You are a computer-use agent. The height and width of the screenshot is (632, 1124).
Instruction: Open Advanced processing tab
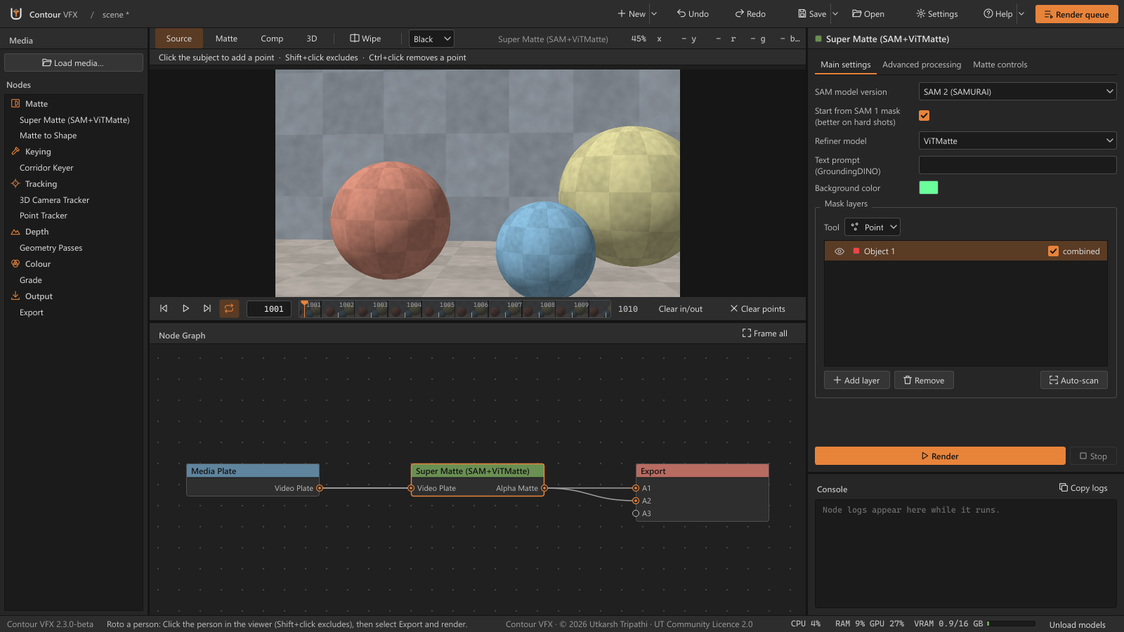point(922,65)
